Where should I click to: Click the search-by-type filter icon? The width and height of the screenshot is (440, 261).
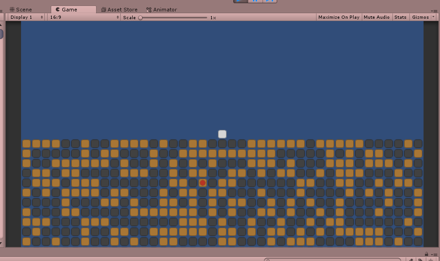coord(411,260)
